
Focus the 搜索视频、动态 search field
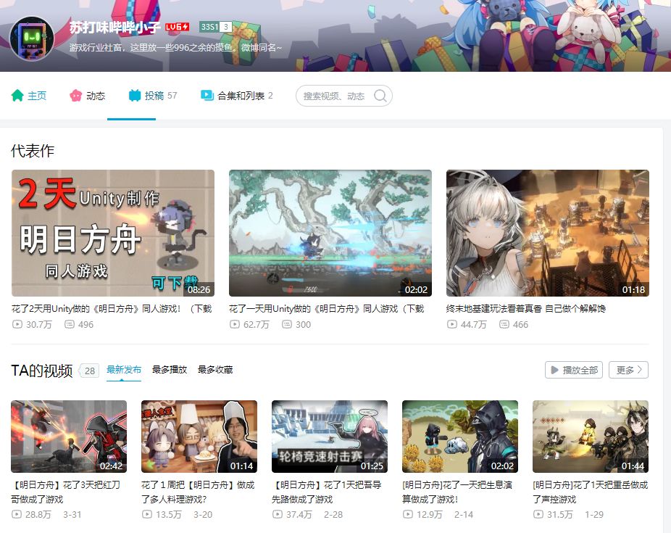coord(343,96)
